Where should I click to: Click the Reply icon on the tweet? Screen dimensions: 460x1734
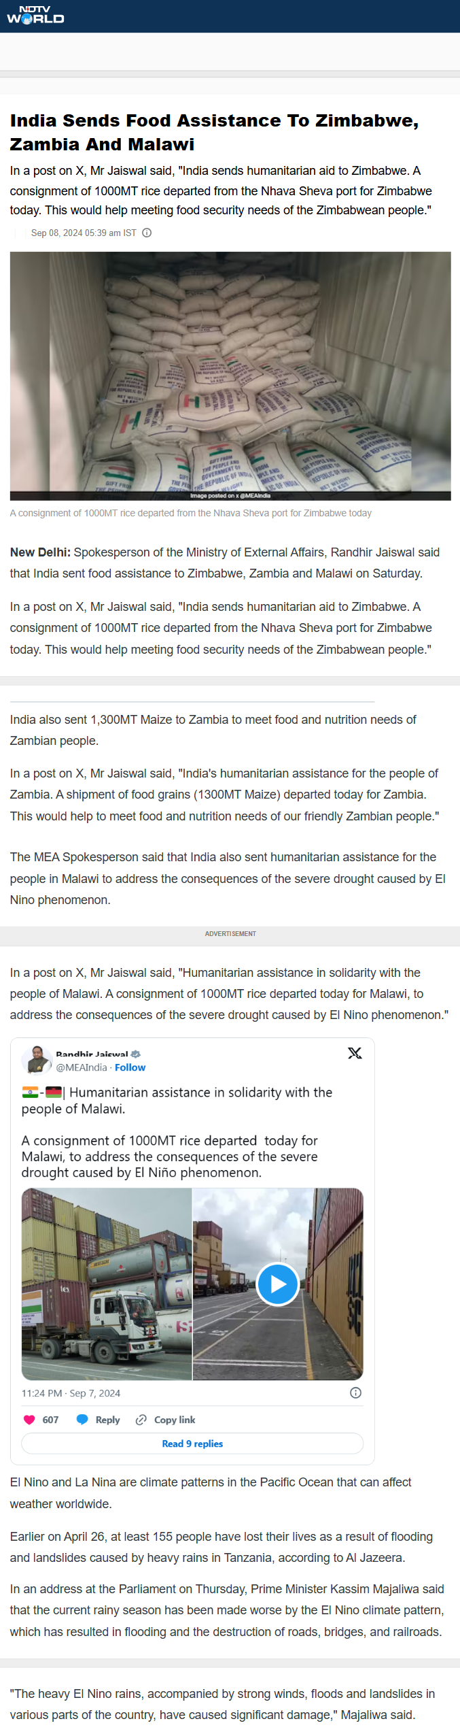[83, 1419]
